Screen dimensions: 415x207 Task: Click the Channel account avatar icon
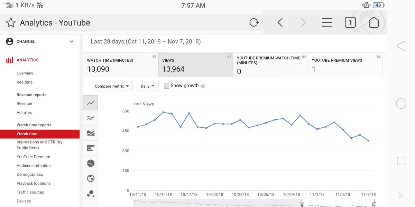10,41
